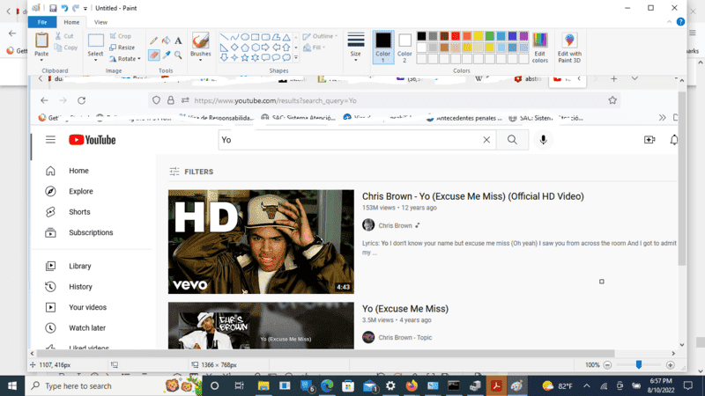Click the FILTERS button
This screenshot has width=705, height=396.
[x=191, y=172]
